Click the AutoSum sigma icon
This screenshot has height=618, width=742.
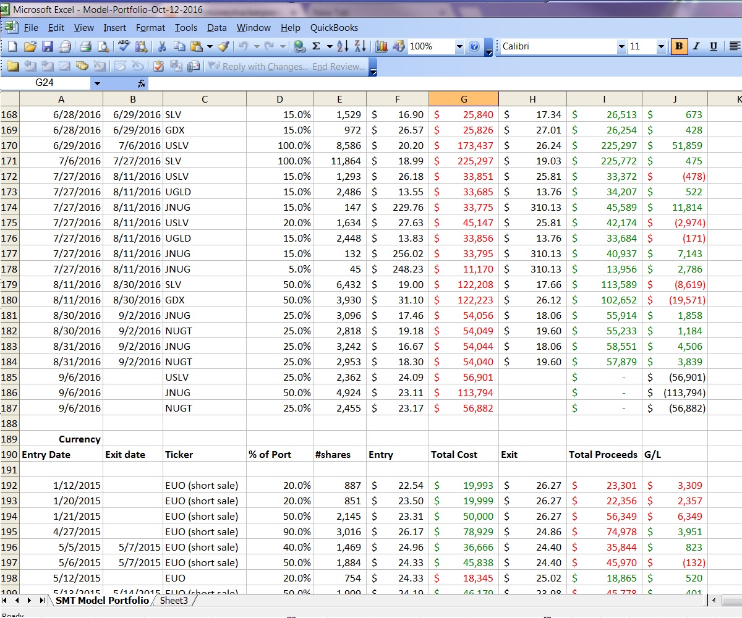point(316,46)
